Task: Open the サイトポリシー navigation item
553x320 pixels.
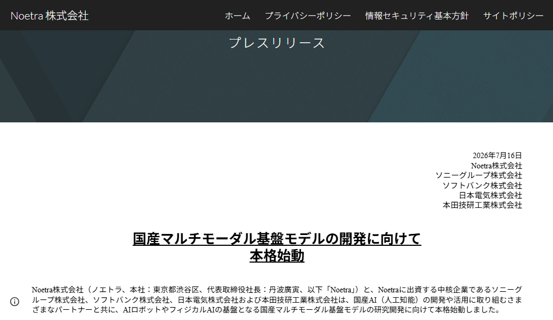Action: [513, 16]
